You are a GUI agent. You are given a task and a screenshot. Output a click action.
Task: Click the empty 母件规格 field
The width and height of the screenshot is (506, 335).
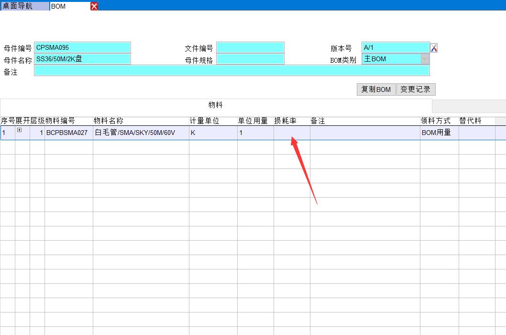[250, 59]
